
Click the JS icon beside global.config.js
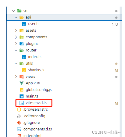tap(22, 90)
